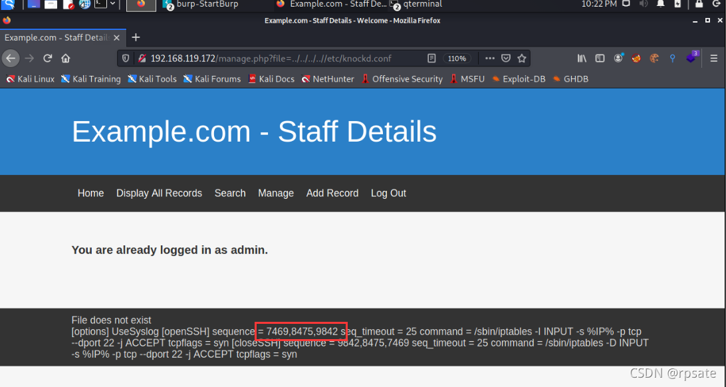The height and width of the screenshot is (387, 726).
Task: Click the 'File does not exist' text
Action: coord(111,320)
